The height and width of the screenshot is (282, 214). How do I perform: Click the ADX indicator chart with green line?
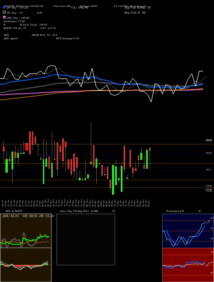click(26, 231)
